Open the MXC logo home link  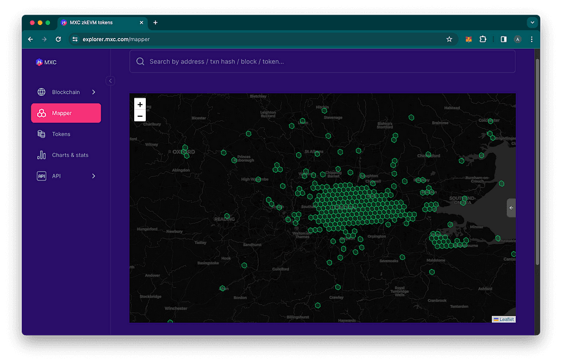coord(46,62)
